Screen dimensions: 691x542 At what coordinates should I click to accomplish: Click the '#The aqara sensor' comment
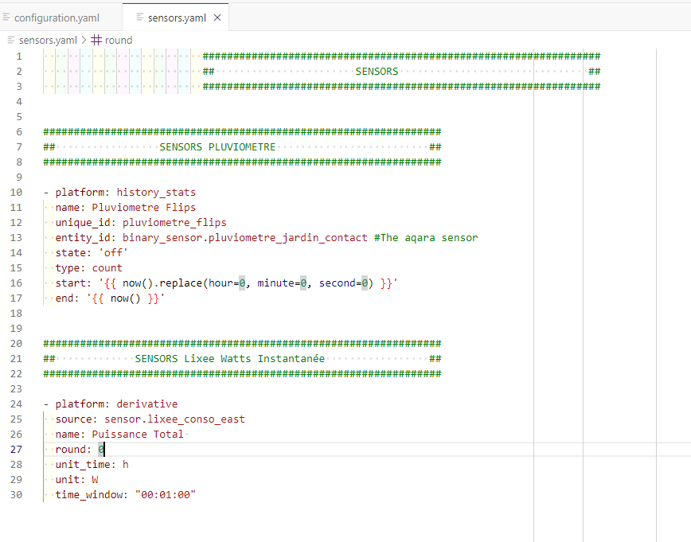coord(426,238)
